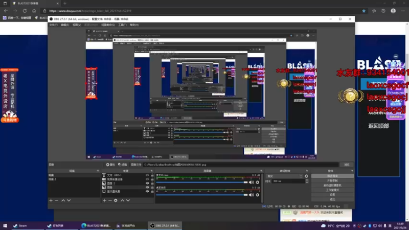This screenshot has height=230, width=409.
Task: Adjust desktop audio volume slider
Action: 201,195
